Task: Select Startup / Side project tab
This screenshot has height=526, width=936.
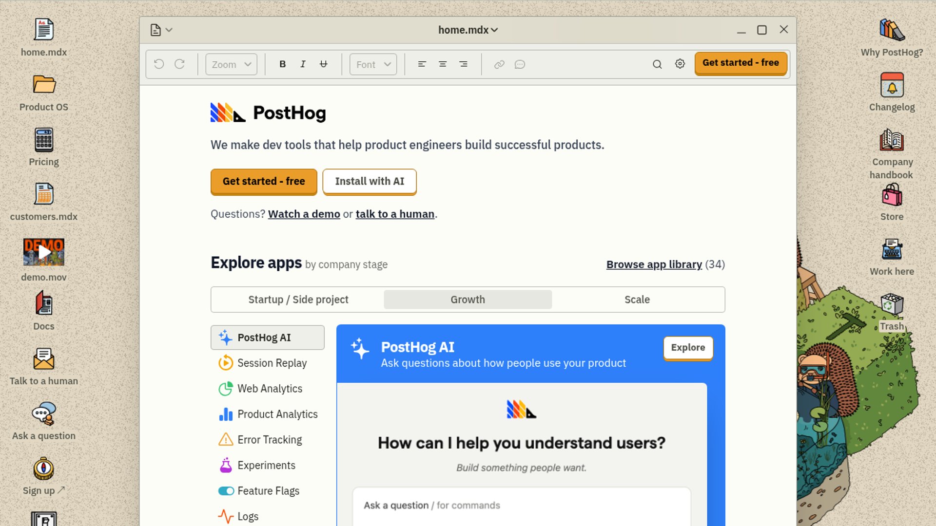Action: pyautogui.click(x=298, y=300)
